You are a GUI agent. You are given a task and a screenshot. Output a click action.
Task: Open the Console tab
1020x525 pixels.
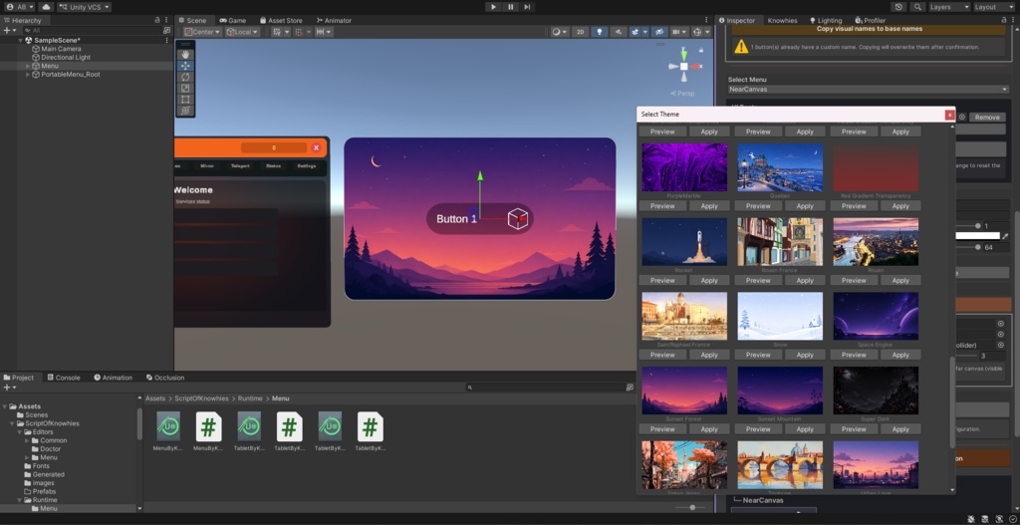[64, 378]
